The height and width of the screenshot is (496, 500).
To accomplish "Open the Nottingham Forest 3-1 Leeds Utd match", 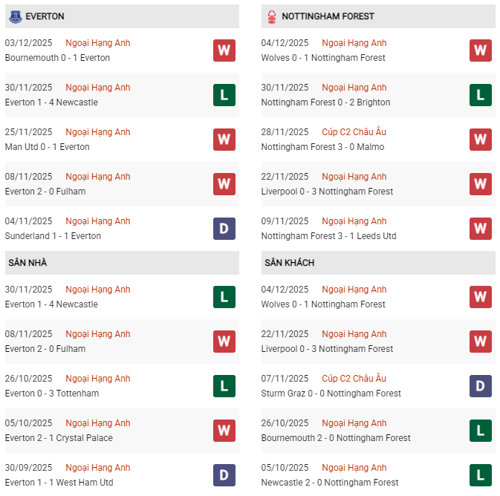I will 328,236.
